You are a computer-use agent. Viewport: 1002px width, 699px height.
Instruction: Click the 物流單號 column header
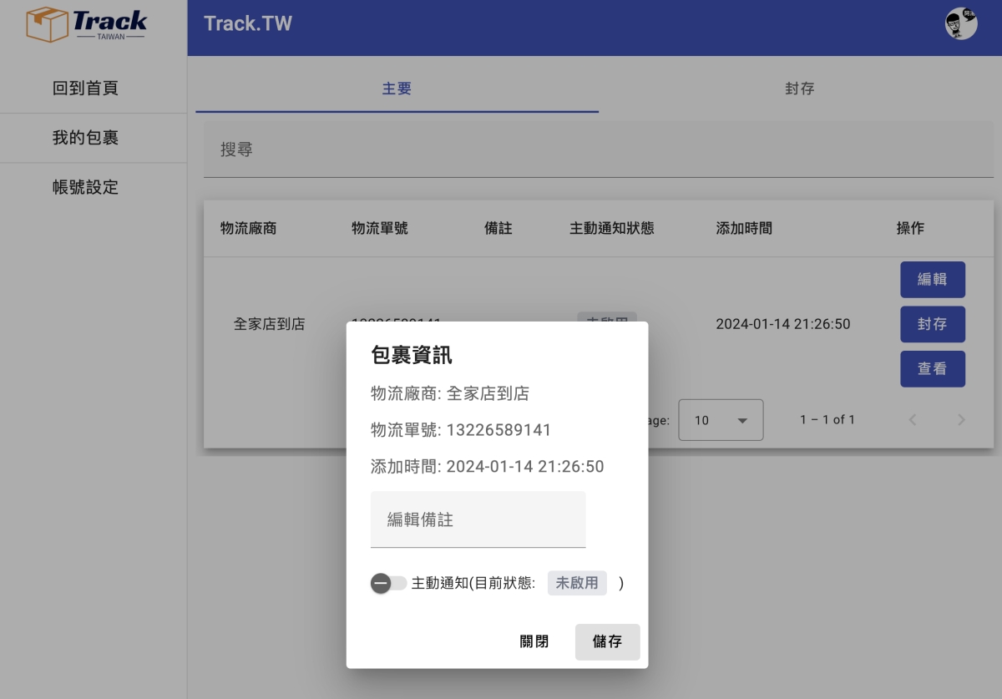coord(380,228)
